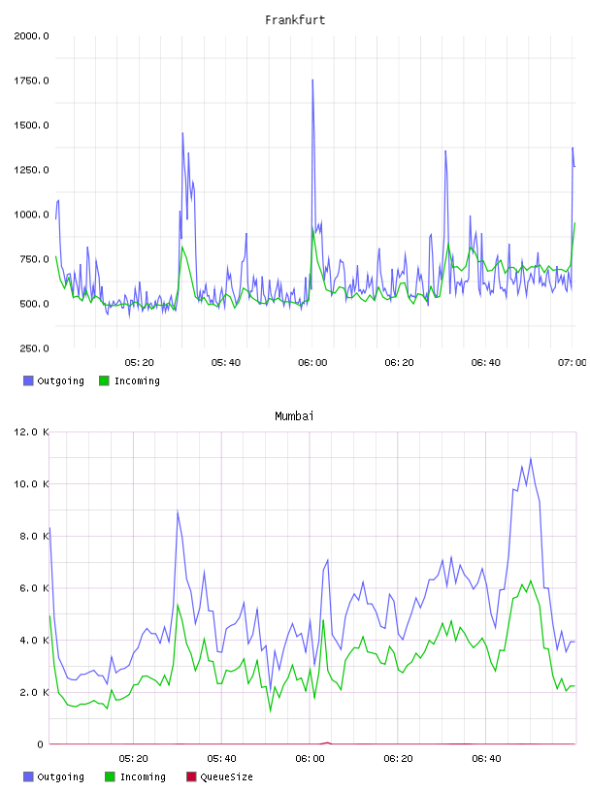Screen dimensions: 590x792
Task: Click the 05:20 time label on Mumbai
Action: click(x=133, y=759)
